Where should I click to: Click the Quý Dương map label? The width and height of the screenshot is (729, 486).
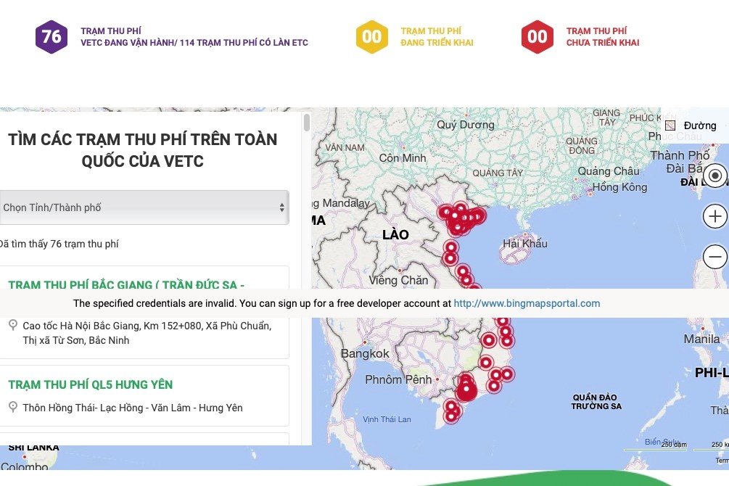[x=466, y=125]
